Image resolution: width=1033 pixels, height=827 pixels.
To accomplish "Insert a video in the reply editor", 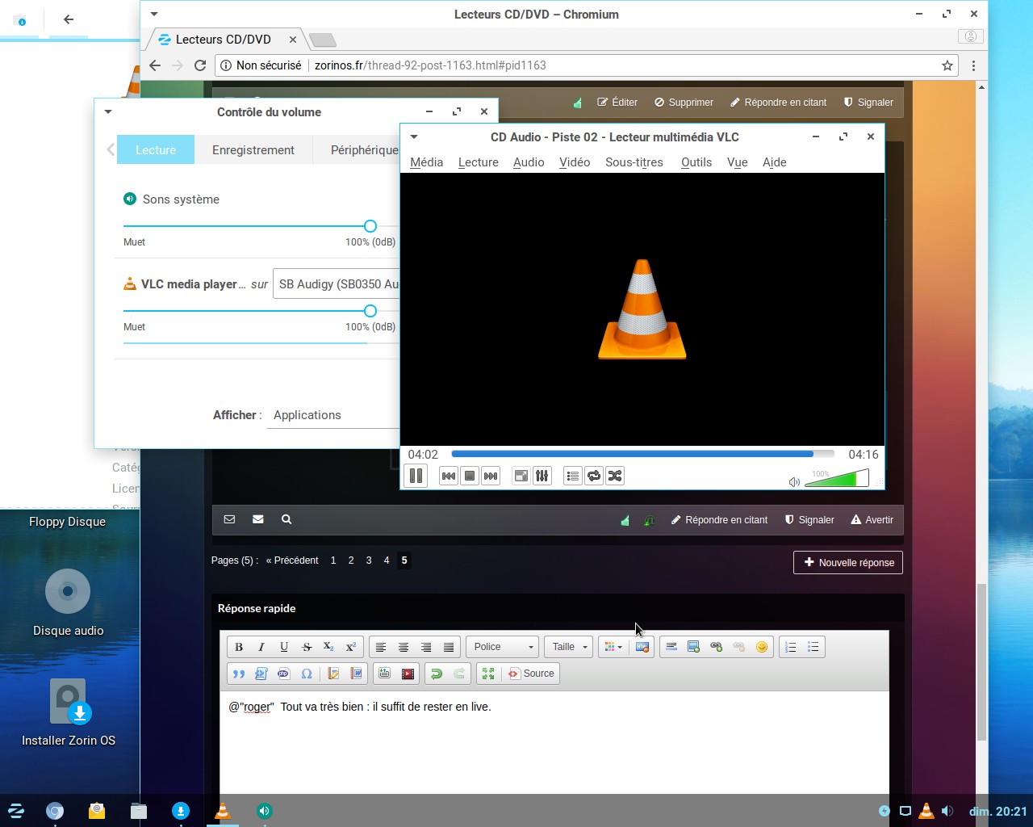I will [x=408, y=674].
